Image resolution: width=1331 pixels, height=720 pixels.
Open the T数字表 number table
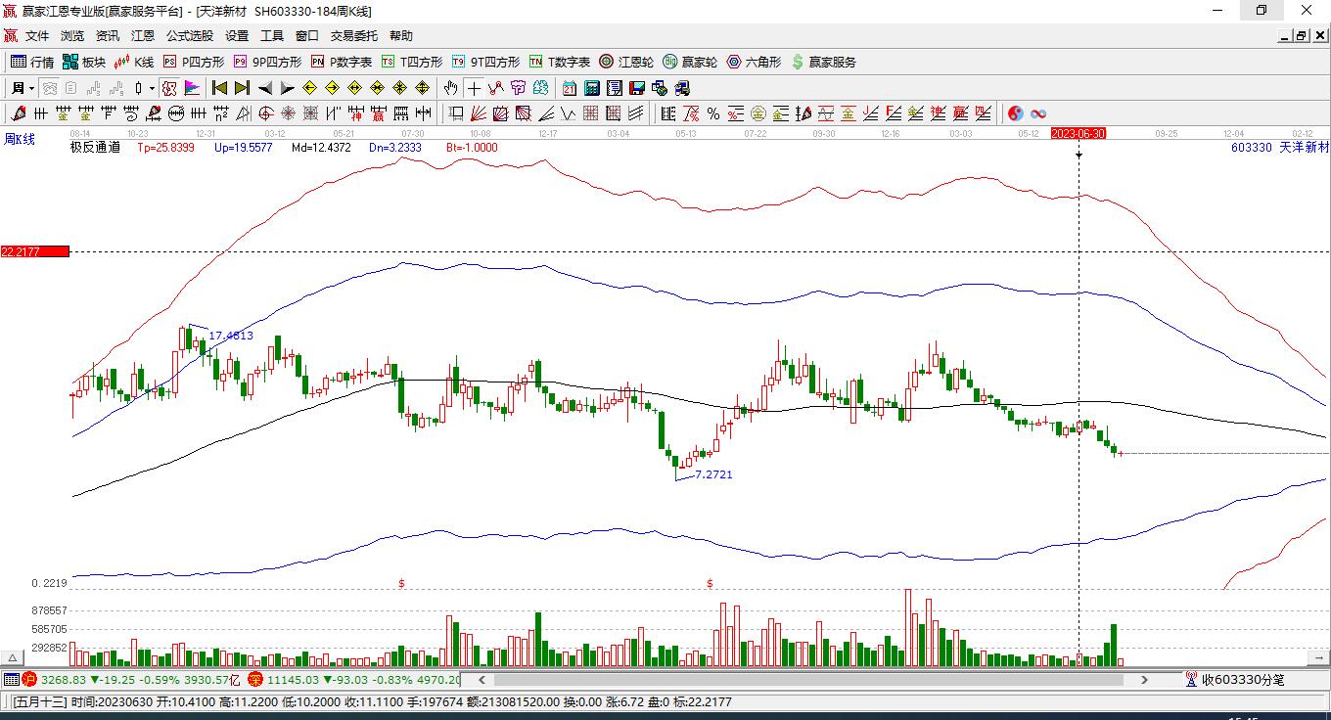(560, 62)
